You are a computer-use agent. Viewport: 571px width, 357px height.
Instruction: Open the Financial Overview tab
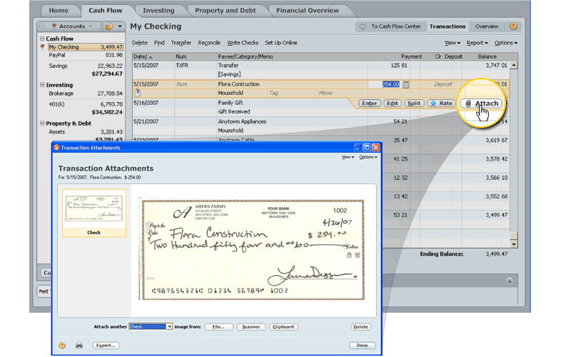click(x=308, y=11)
